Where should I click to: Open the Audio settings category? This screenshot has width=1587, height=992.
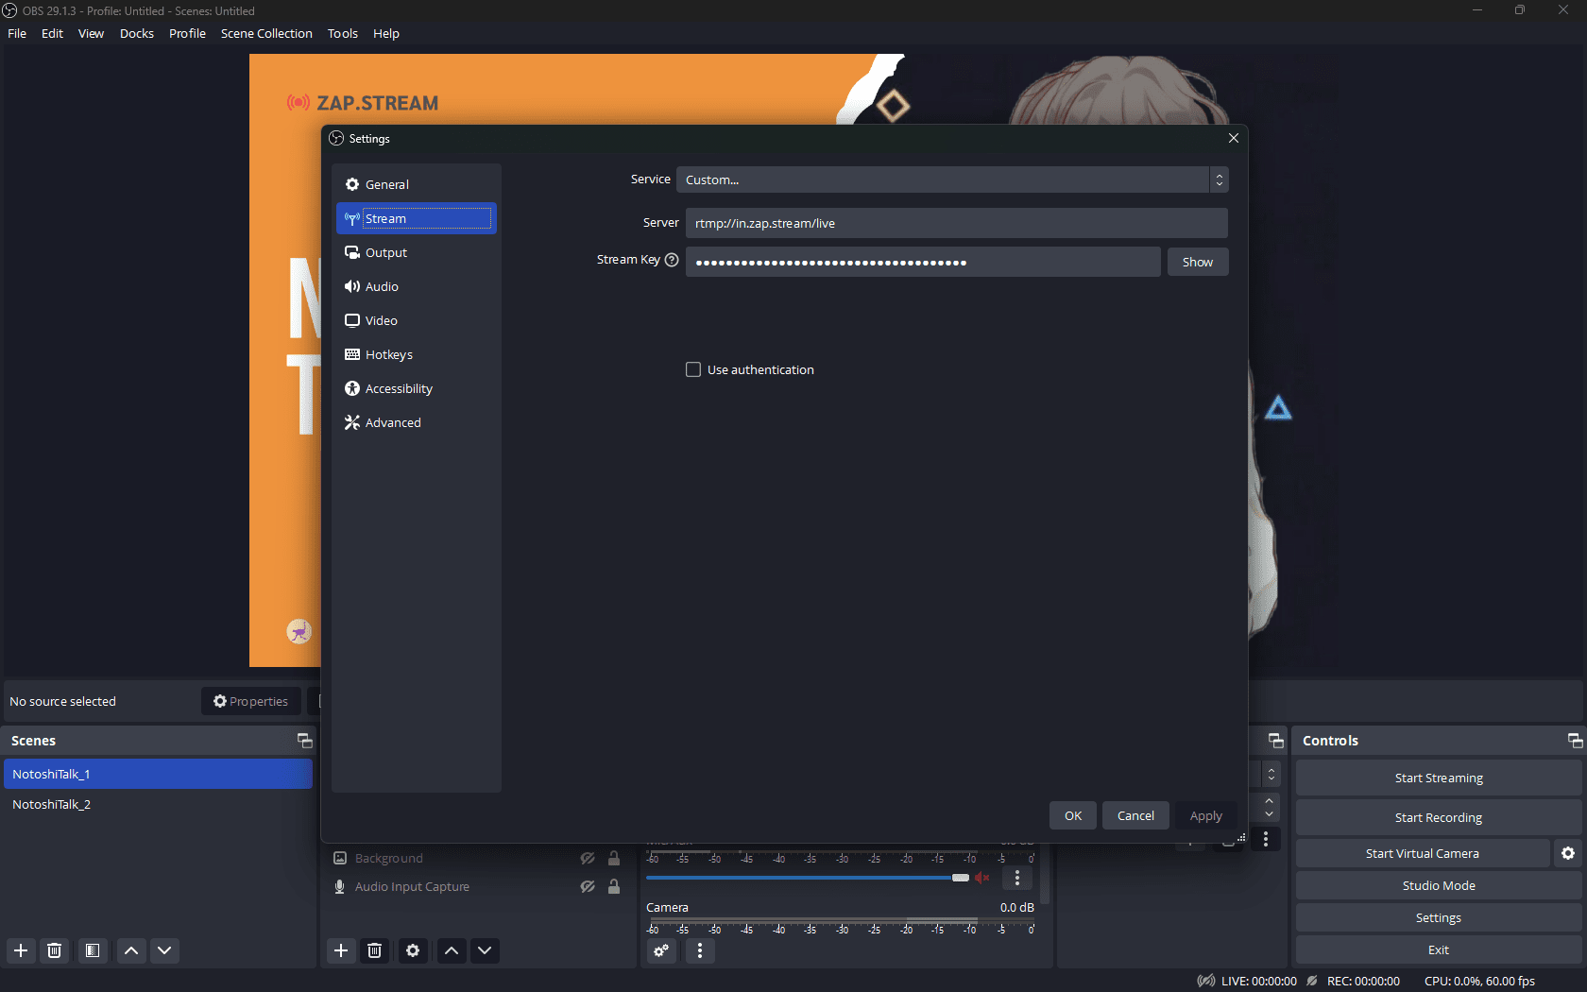click(x=416, y=286)
